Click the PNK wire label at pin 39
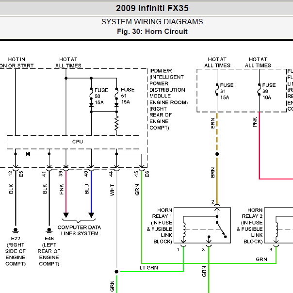The height and width of the screenshot is (293, 293). [x=61, y=189]
